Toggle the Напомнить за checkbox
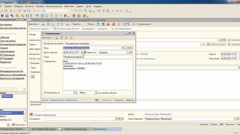This screenshot has height=135, width=240. tap(45, 93)
